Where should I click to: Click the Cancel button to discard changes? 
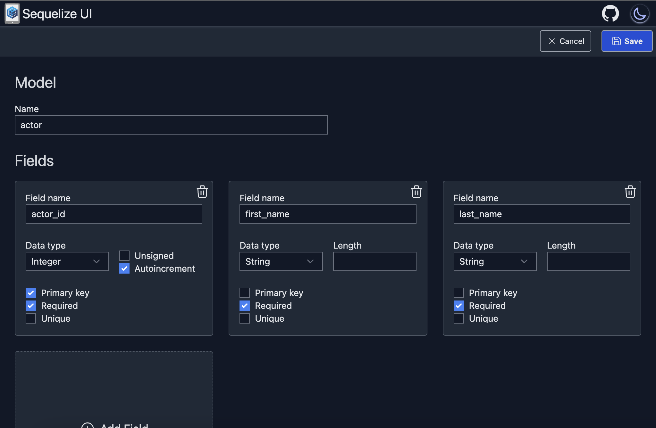coord(566,41)
